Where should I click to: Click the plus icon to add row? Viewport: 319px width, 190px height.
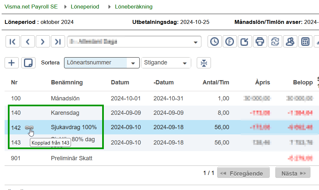[12, 63]
